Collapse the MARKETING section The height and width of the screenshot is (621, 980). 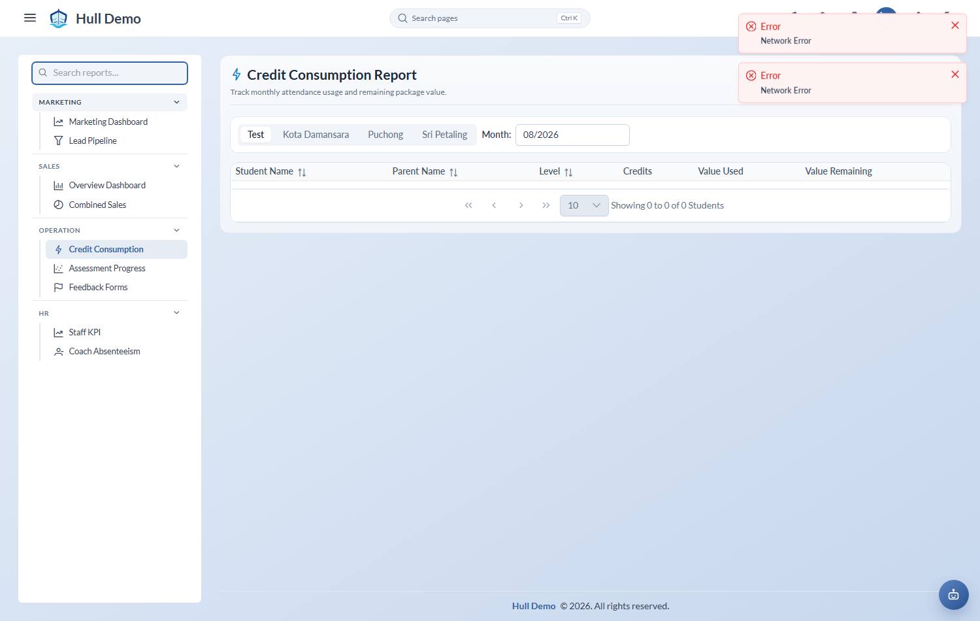point(110,102)
